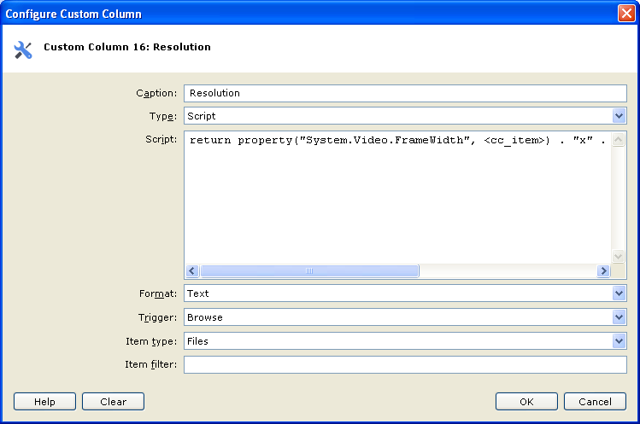Click into the Item filter field
The height and width of the screenshot is (424, 640).
point(405,365)
